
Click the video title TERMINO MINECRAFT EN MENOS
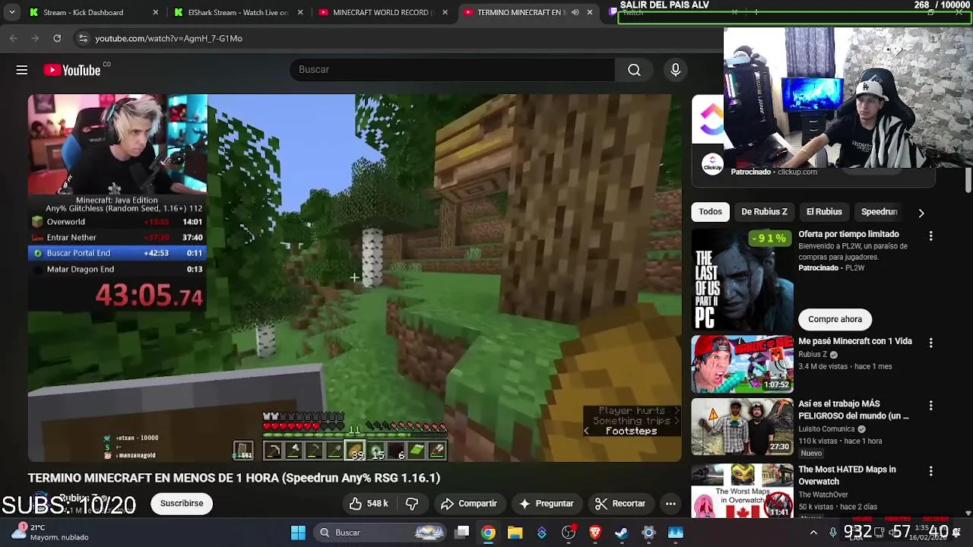click(234, 478)
